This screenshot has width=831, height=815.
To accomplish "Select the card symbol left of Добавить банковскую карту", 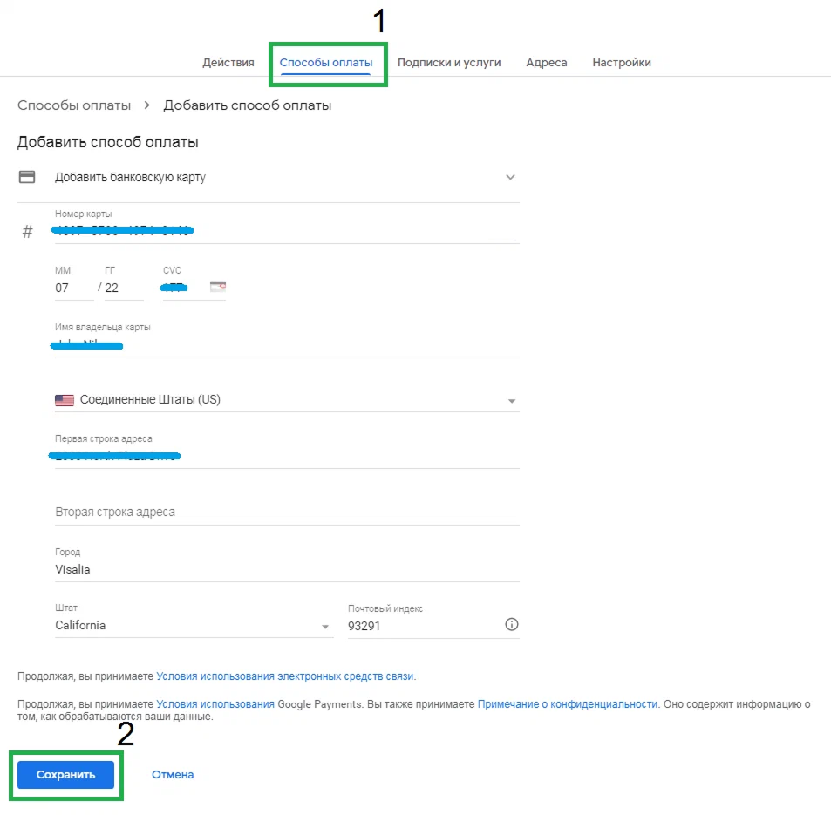I will 26,176.
